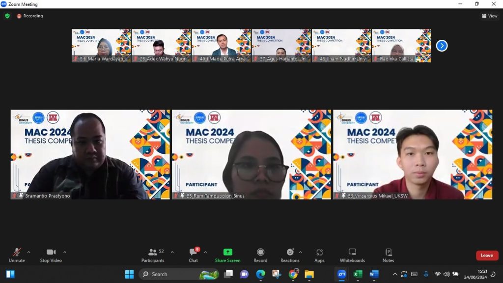
Task: Show next page of participant thumbnails
Action: click(x=442, y=46)
